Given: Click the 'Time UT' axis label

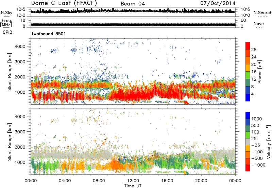Looking at the screenshot, I should coord(133,186).
